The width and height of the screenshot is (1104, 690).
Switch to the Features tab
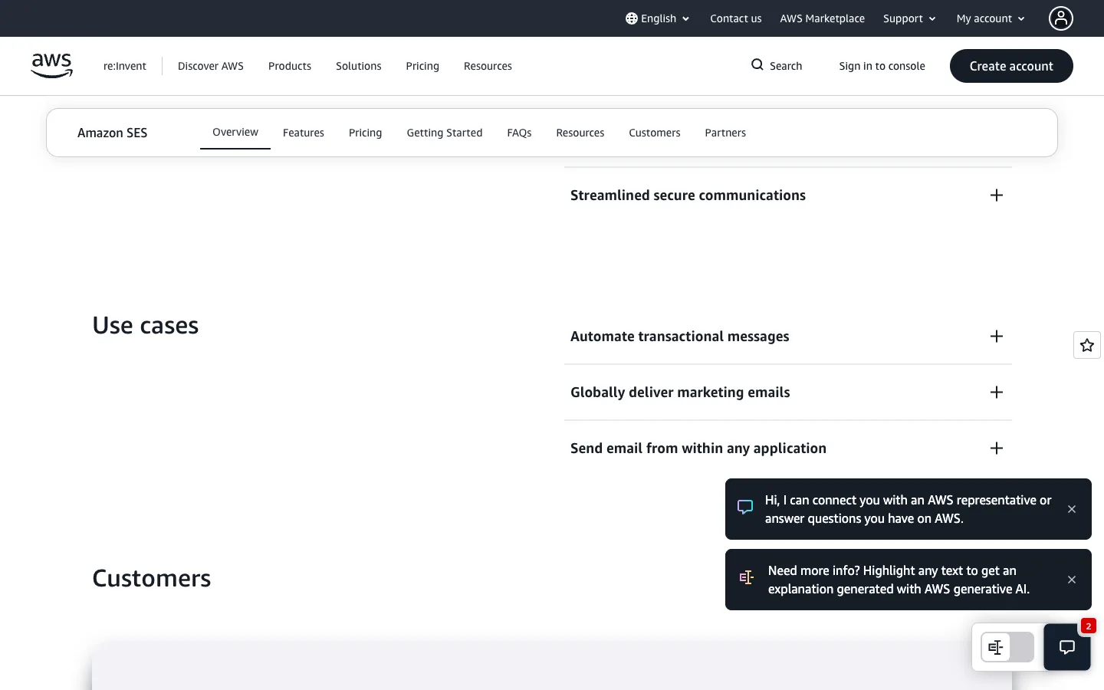[304, 133]
